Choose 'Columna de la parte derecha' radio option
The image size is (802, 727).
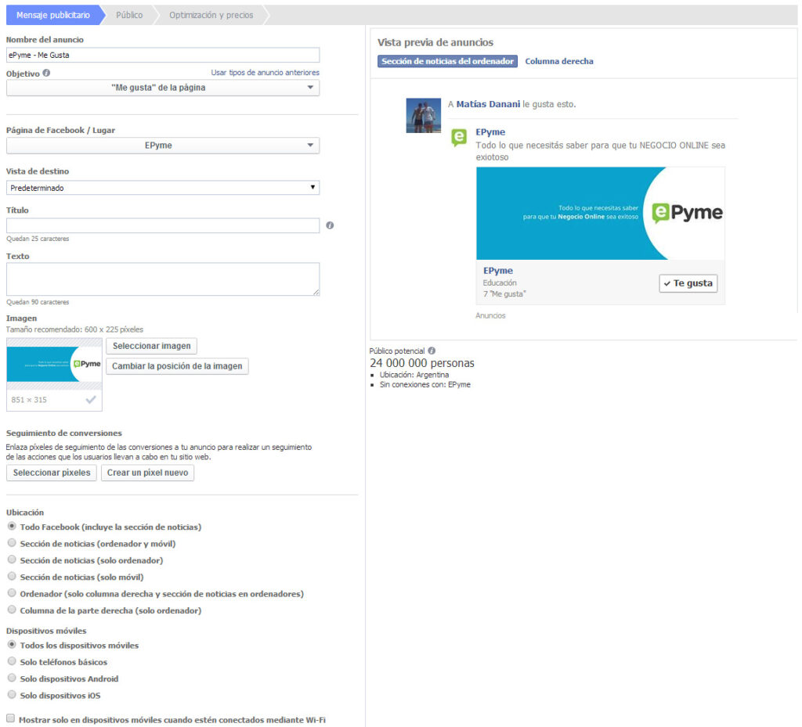click(12, 610)
